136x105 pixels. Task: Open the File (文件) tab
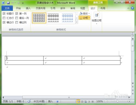click(x=7, y=8)
